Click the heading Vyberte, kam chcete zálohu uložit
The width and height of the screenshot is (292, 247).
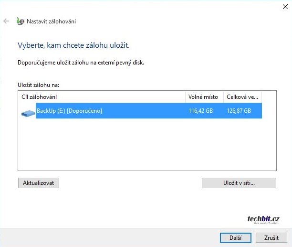tap(73, 45)
